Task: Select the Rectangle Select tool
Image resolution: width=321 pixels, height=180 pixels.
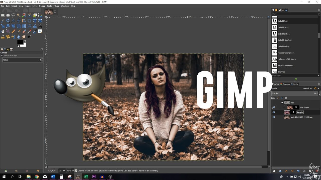Action: [x=3, y=15]
